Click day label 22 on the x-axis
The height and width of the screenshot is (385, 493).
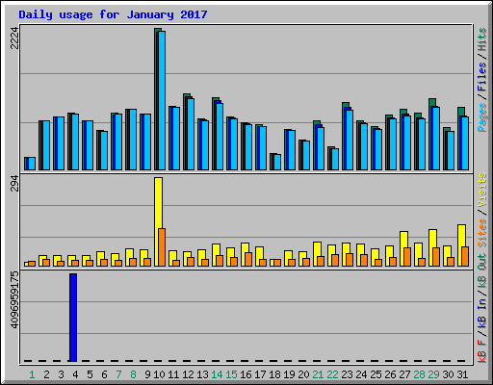click(332, 374)
